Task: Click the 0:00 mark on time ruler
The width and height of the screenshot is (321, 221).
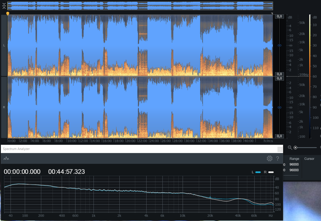Action: (x=12, y=141)
